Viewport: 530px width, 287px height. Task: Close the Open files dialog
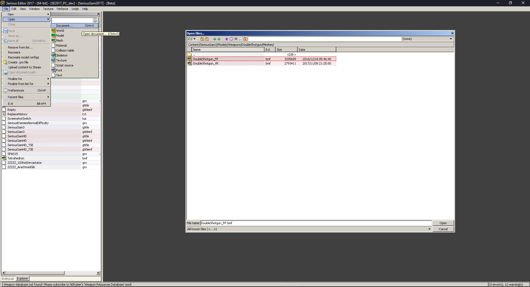click(452, 33)
